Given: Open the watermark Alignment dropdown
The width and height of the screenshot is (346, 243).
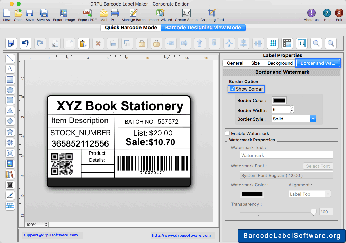Looking at the screenshot, I should 310,194.
